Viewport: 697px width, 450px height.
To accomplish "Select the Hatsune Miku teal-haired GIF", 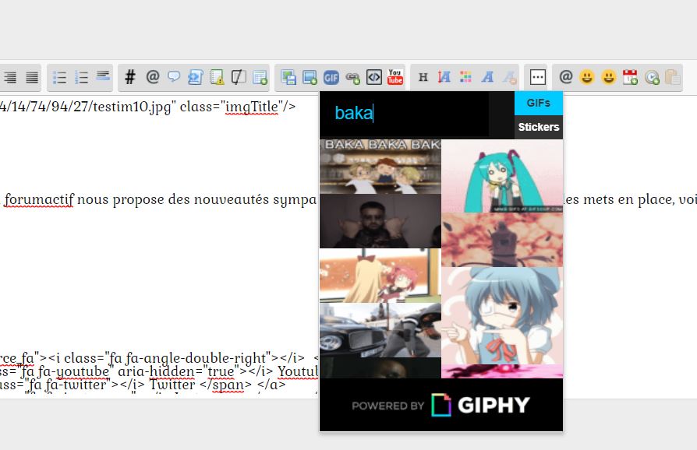I will pyautogui.click(x=502, y=176).
